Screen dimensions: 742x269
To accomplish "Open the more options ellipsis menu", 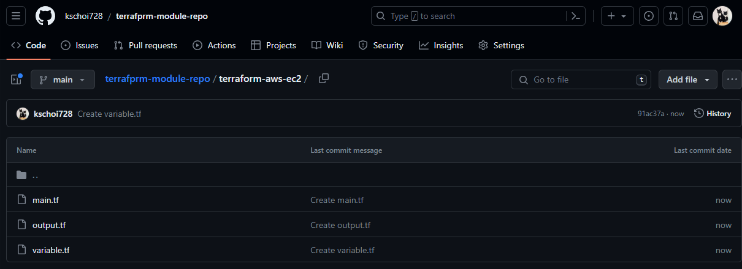I will (732, 79).
